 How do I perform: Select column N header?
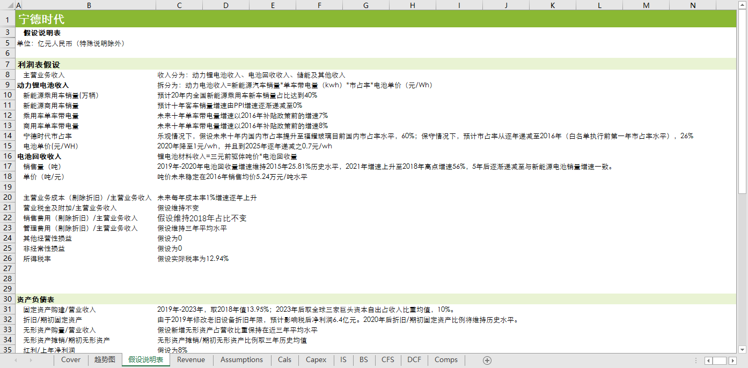(x=693, y=5)
